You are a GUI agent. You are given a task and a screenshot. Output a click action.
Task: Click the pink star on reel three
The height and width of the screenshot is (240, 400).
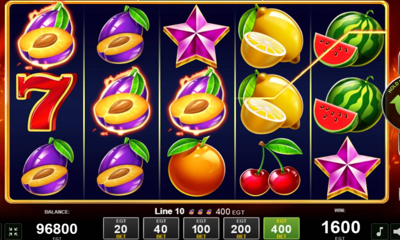tap(196, 36)
